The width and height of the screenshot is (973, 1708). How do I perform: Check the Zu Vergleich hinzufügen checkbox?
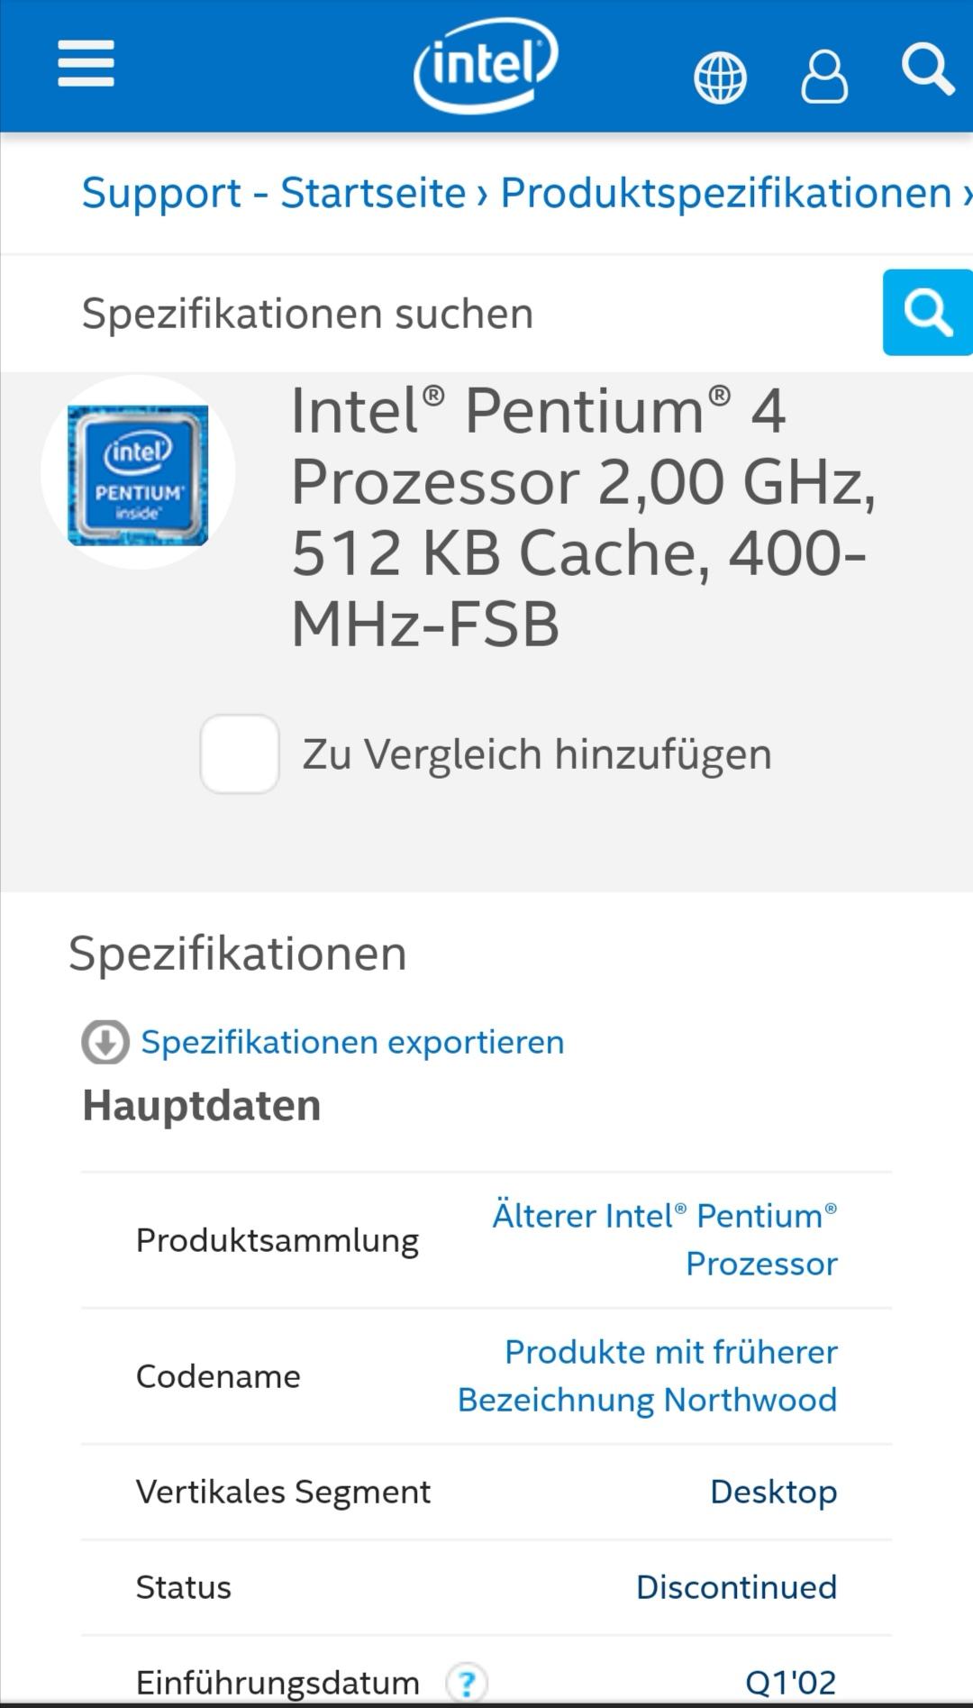pos(240,754)
